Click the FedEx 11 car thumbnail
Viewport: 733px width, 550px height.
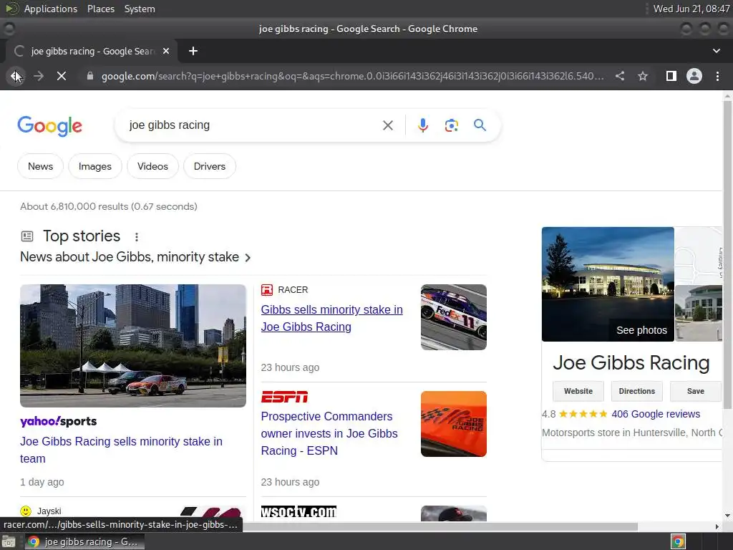[x=453, y=317]
